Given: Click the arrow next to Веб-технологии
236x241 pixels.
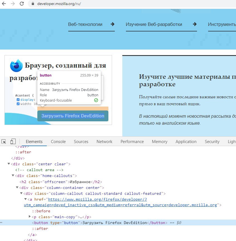Looking at the screenshot, I should 113,24.
